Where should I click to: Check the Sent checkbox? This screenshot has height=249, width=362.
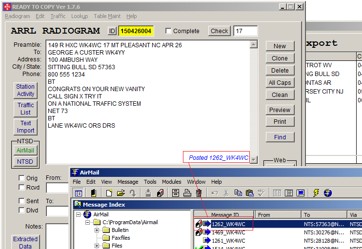tap(21, 201)
